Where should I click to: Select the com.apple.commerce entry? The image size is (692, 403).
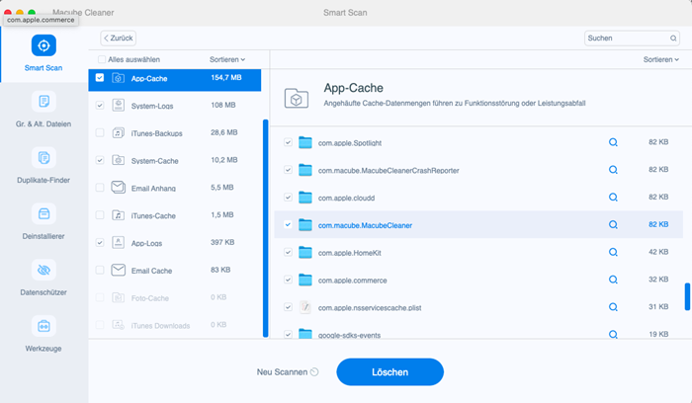click(x=478, y=280)
